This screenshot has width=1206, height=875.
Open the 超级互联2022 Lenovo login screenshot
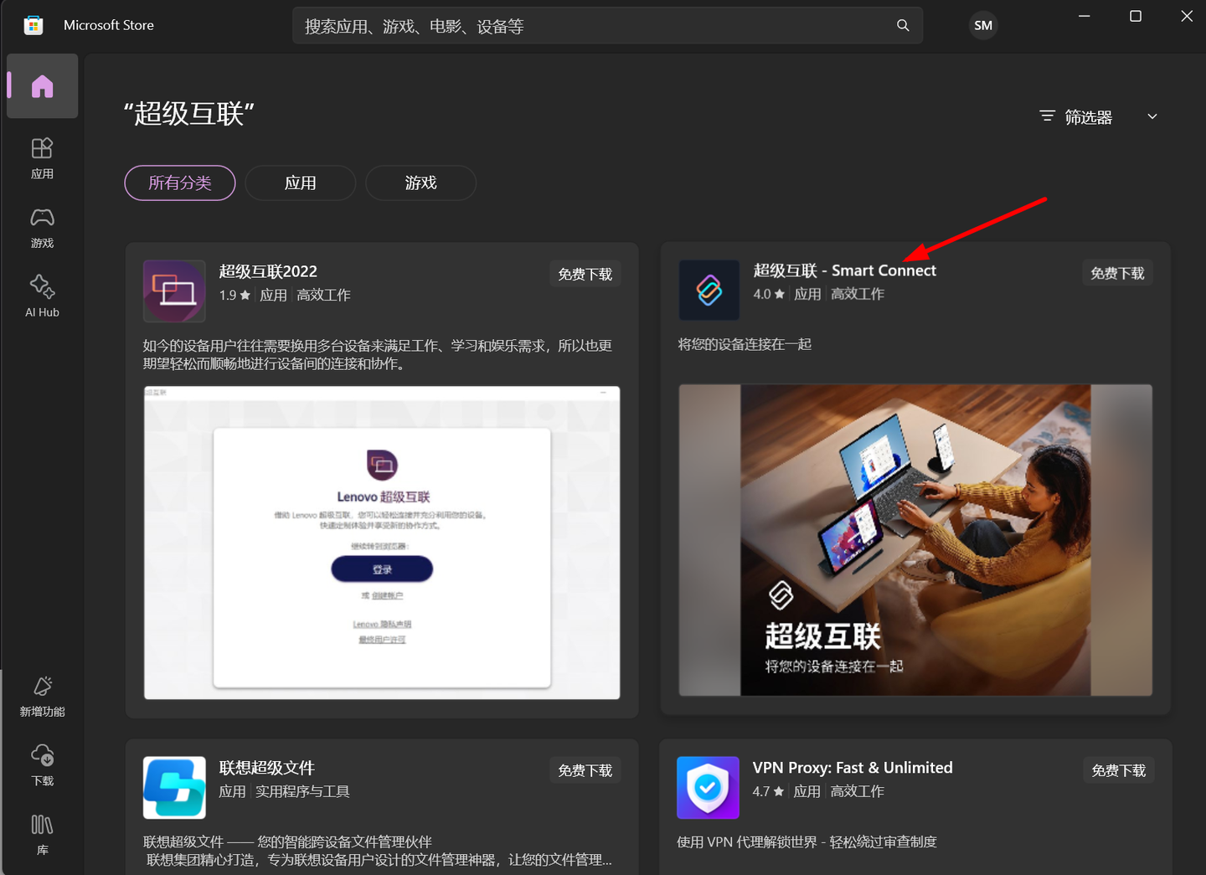(382, 543)
